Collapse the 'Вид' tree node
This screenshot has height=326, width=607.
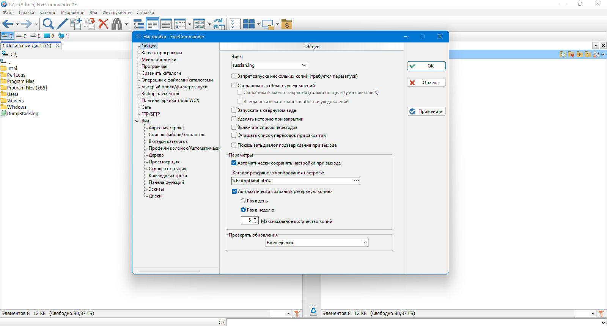137,121
